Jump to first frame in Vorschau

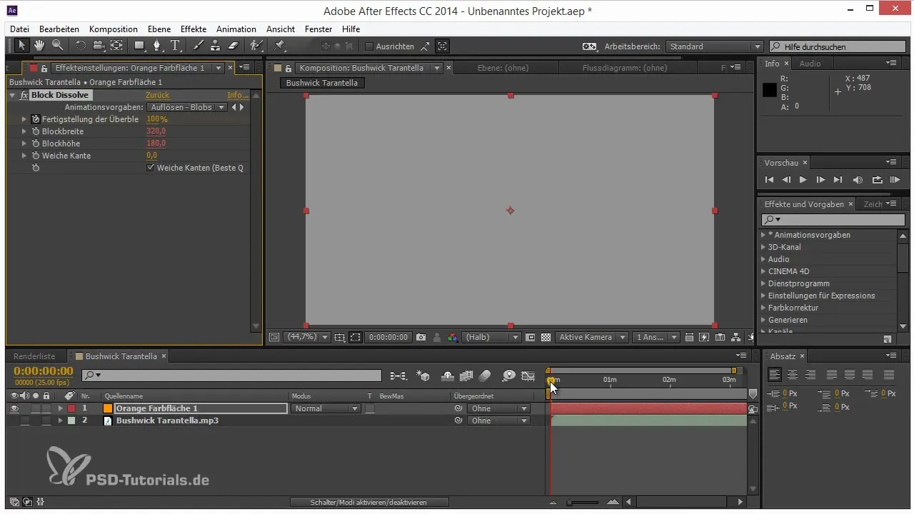point(769,180)
